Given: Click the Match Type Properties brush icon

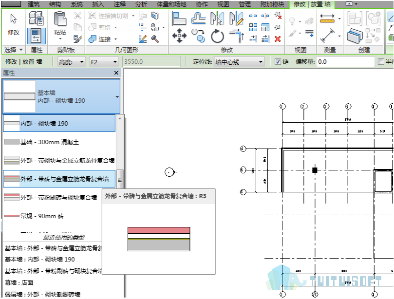Looking at the screenshot, I should [x=77, y=38].
